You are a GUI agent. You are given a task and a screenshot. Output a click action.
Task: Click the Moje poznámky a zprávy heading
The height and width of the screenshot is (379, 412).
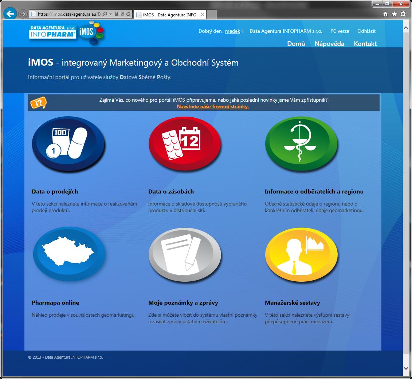click(183, 303)
